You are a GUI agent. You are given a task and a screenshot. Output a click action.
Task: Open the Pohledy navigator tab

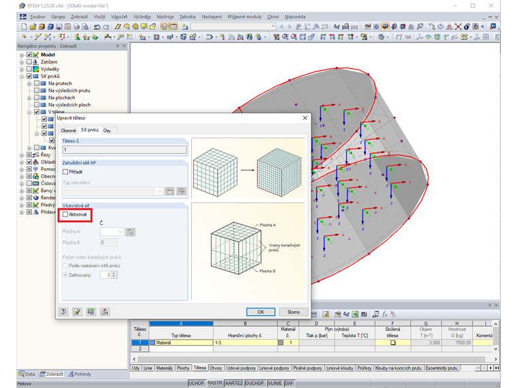[x=80, y=374]
